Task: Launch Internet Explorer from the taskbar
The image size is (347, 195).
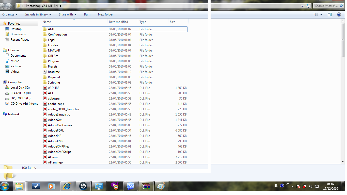Action: tap(67, 187)
